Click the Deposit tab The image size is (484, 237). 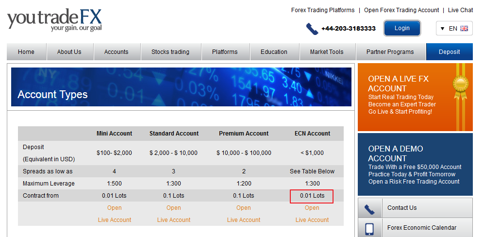pos(450,51)
